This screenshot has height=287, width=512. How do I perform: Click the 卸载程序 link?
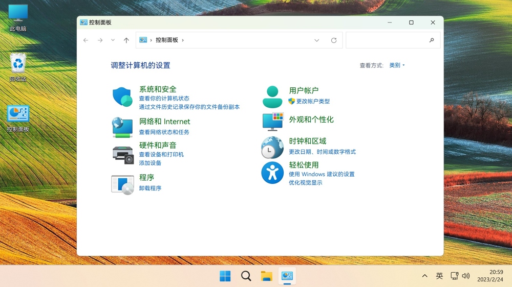click(x=150, y=188)
